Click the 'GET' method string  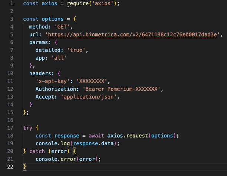tap(62, 27)
